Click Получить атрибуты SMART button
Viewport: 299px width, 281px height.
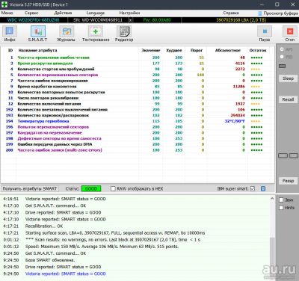tap(30, 188)
